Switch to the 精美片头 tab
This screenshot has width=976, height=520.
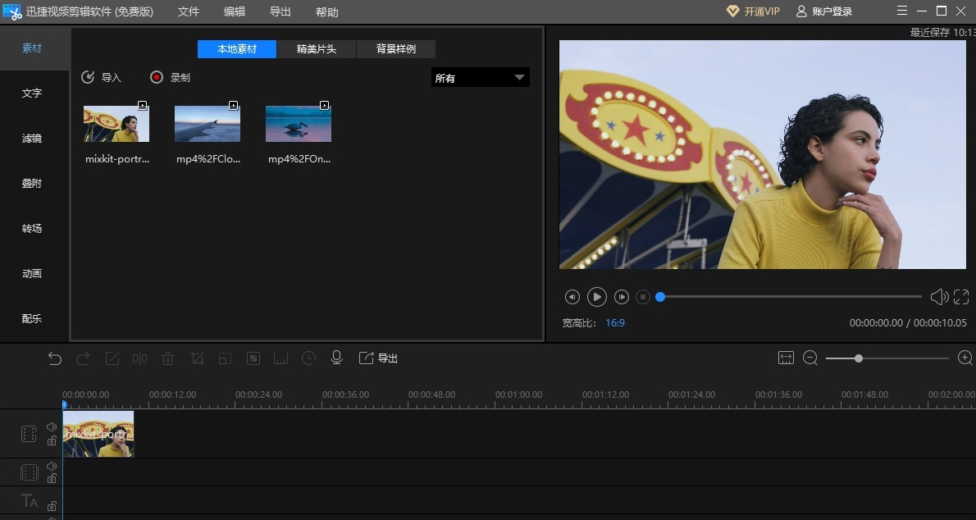(x=317, y=49)
